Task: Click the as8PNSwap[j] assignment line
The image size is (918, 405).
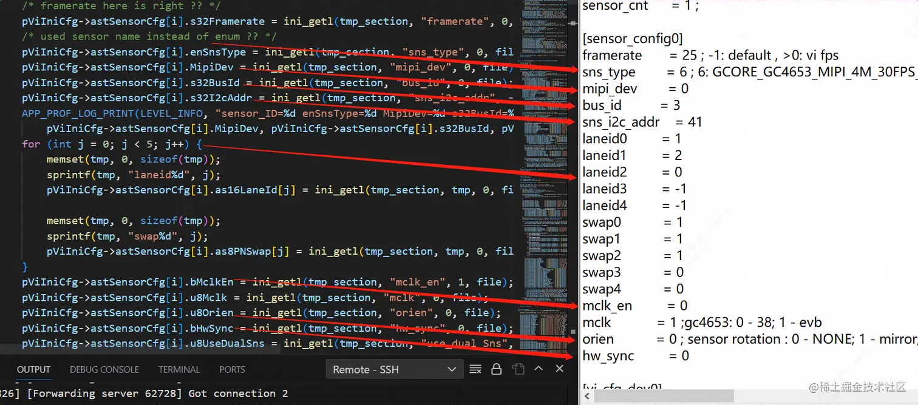Action: [x=280, y=251]
